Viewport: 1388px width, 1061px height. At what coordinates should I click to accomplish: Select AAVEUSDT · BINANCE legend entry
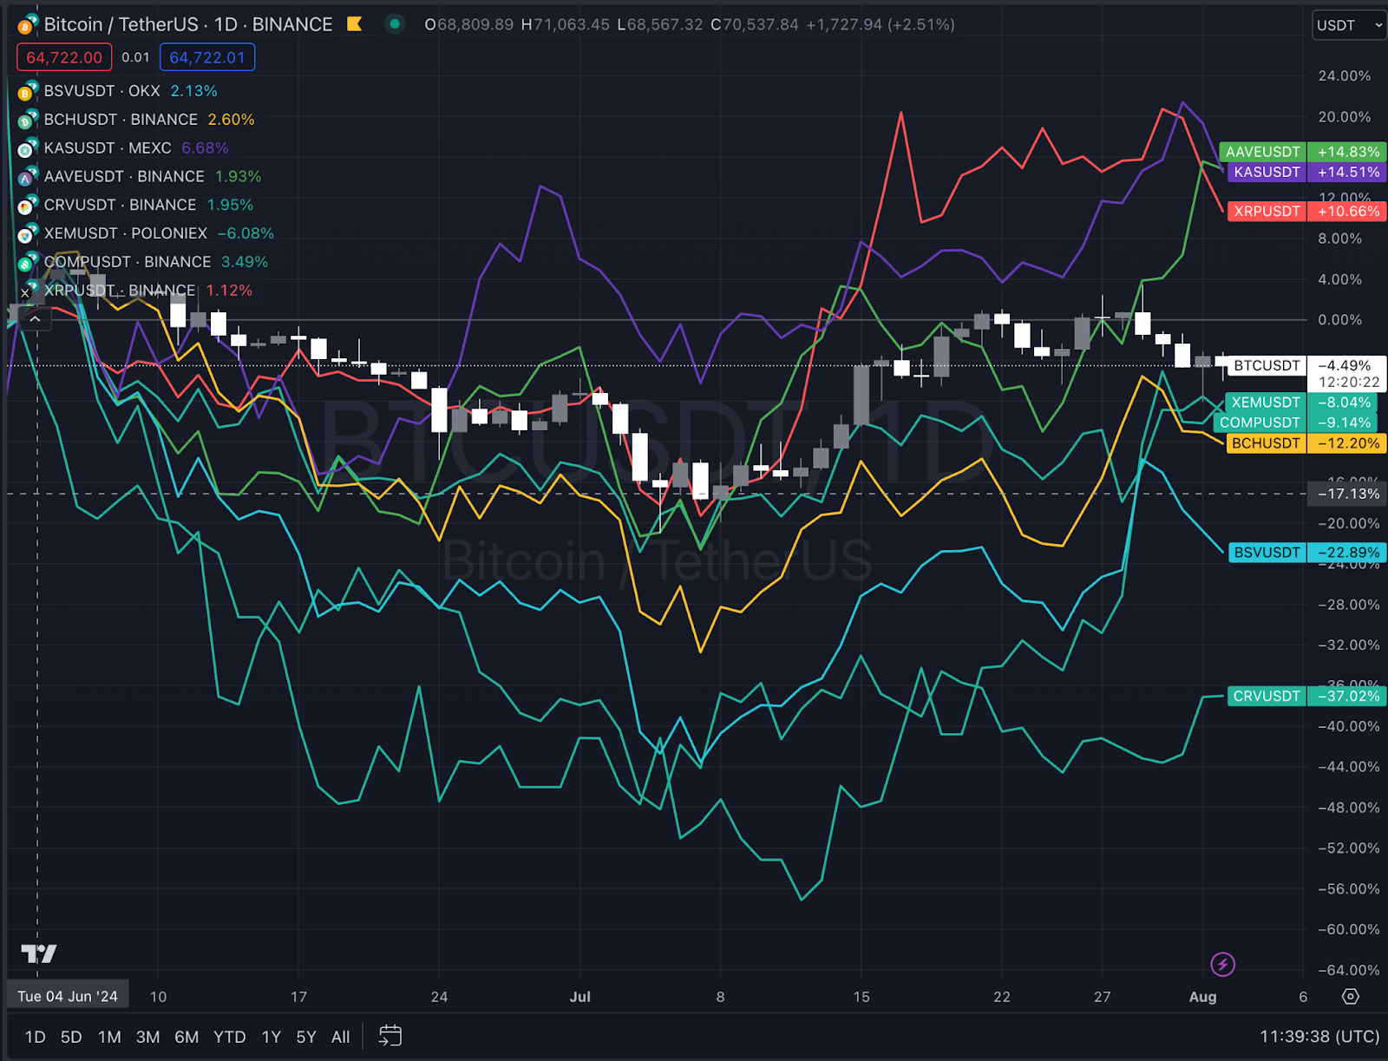tap(124, 177)
